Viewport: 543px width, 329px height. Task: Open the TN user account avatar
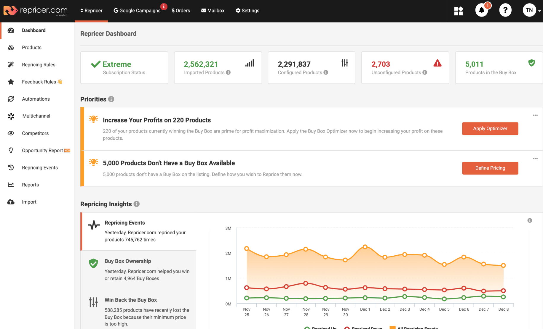pos(529,10)
